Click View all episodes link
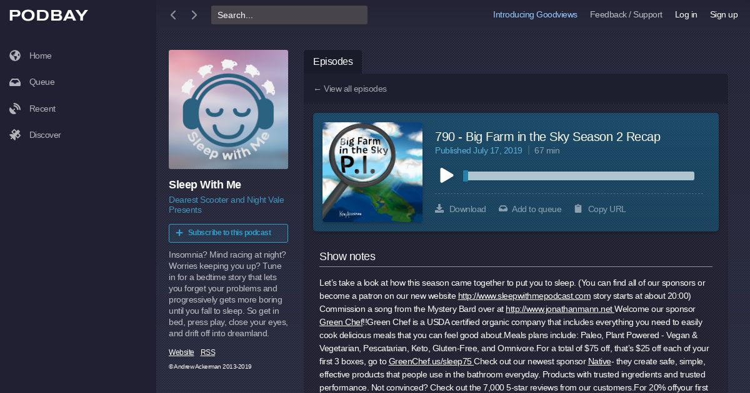Viewport: 750px width, 393px height. pos(350,89)
